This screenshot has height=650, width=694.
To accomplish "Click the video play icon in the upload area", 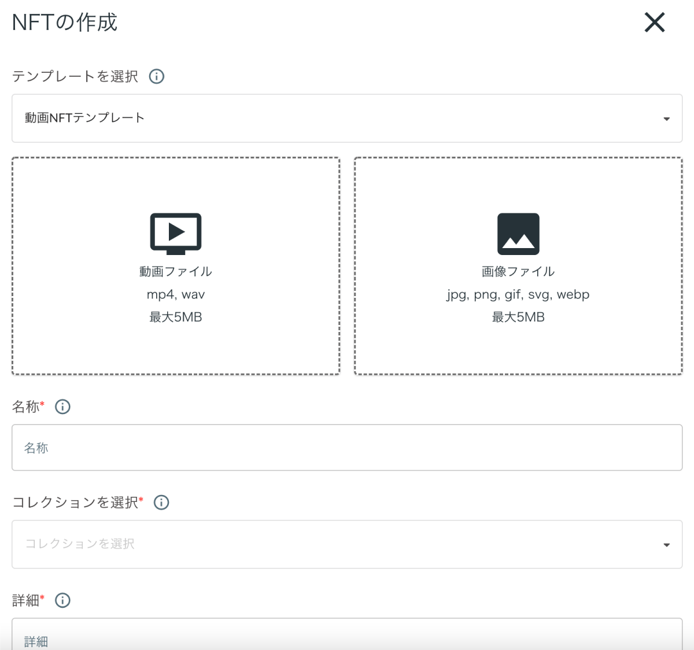I will point(176,232).
